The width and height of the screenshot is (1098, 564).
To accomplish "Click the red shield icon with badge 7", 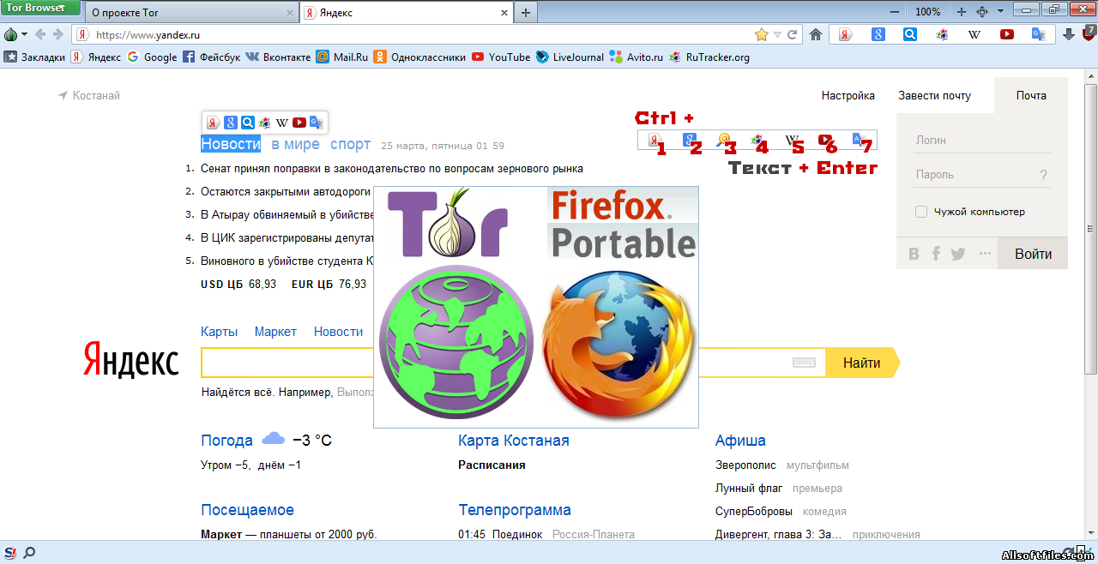I will [x=1088, y=33].
